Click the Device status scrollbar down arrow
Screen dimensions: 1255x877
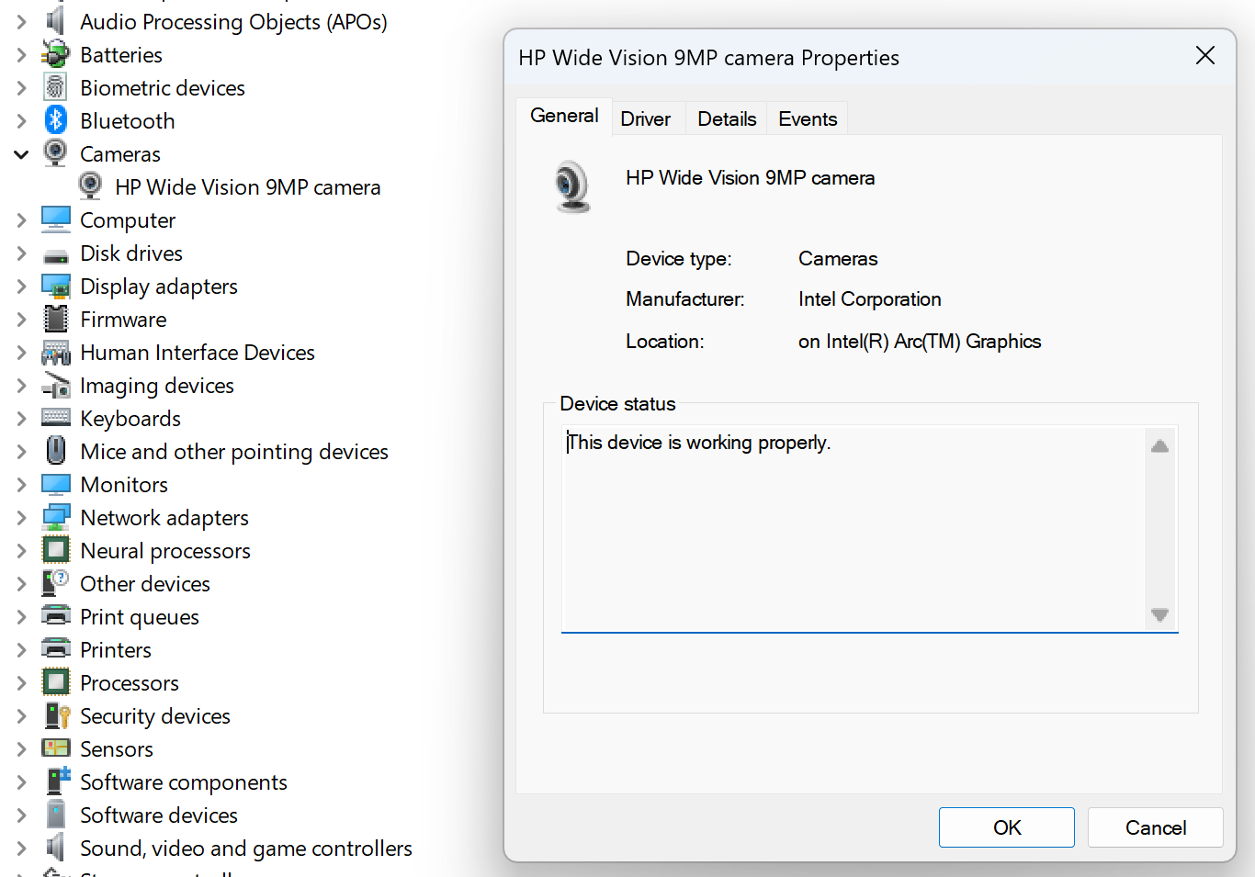[1160, 614]
